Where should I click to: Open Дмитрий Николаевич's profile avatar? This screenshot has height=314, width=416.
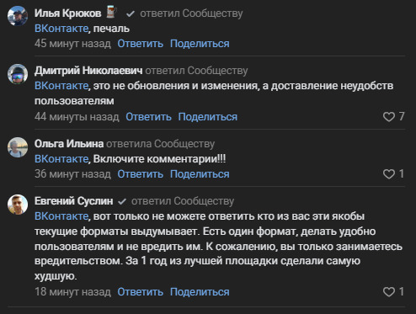(18, 74)
